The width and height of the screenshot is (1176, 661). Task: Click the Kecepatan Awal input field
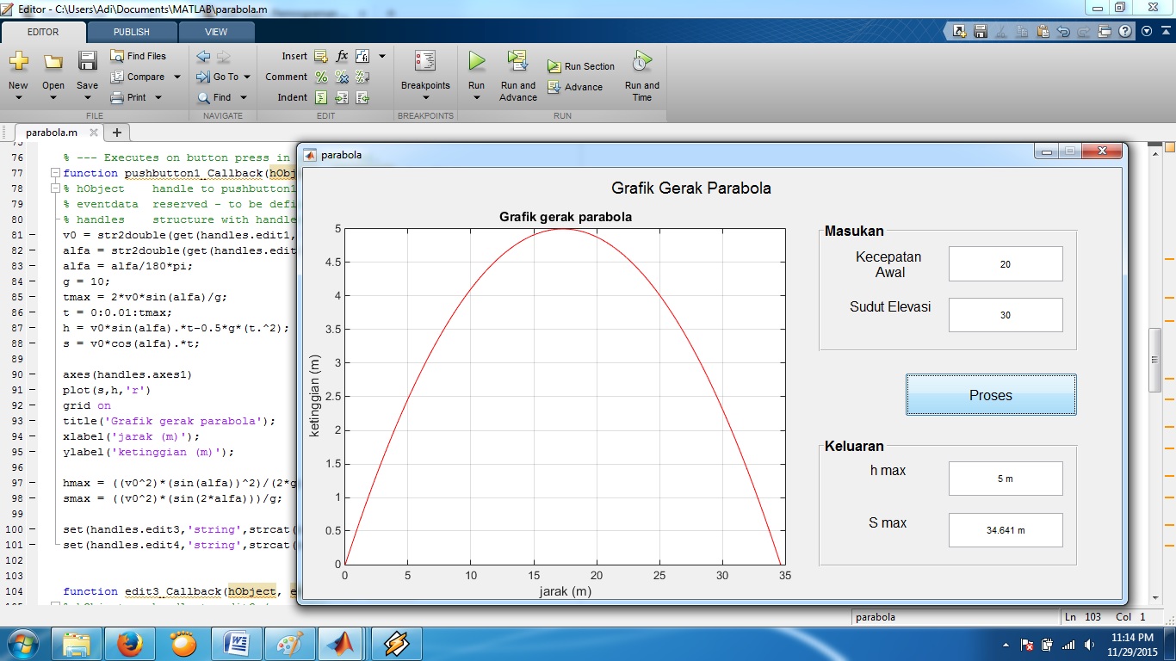(x=1005, y=264)
